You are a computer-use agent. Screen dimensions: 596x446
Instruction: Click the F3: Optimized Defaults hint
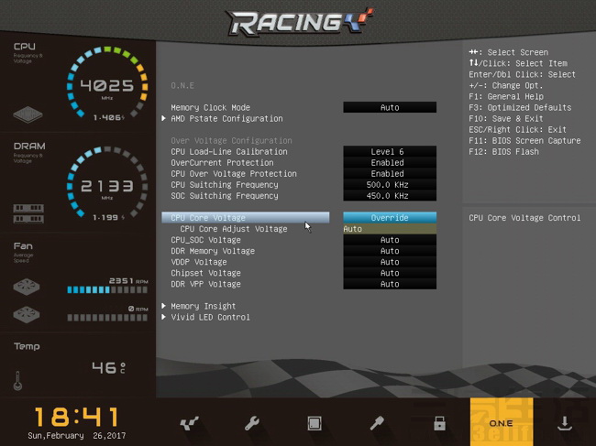[x=520, y=107]
